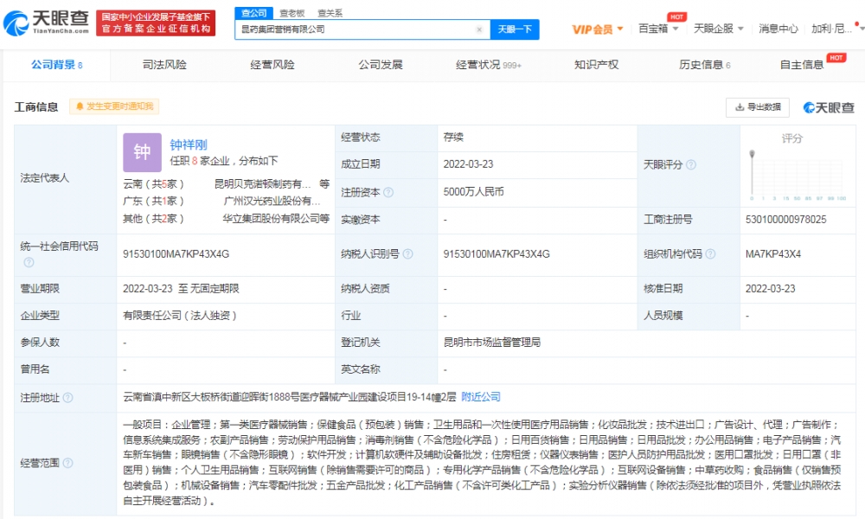The height and width of the screenshot is (519, 865).
Task: Click the 天眼评分 score chart
Action: click(x=798, y=176)
